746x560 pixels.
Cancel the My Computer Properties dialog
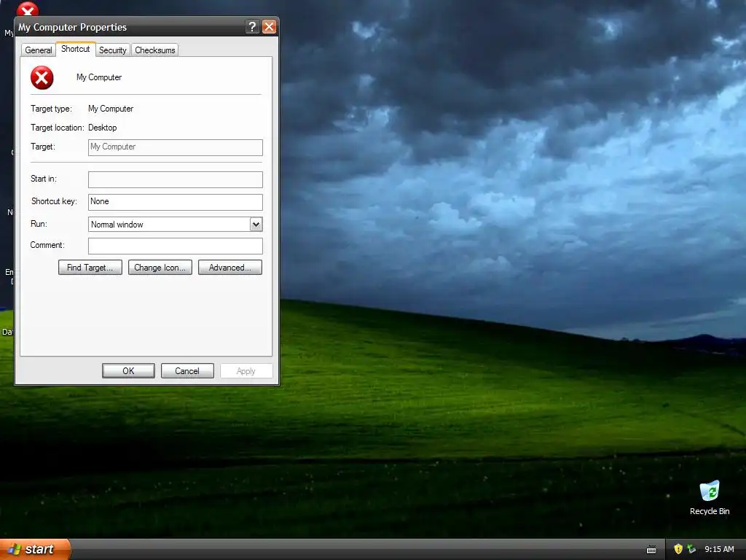pos(187,371)
